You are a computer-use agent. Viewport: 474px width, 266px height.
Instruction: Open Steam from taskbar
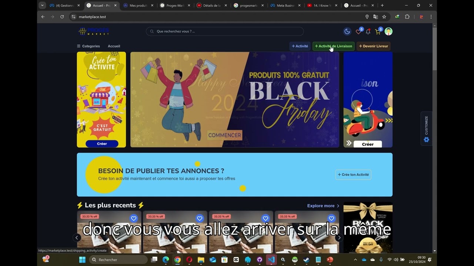tap(306, 260)
